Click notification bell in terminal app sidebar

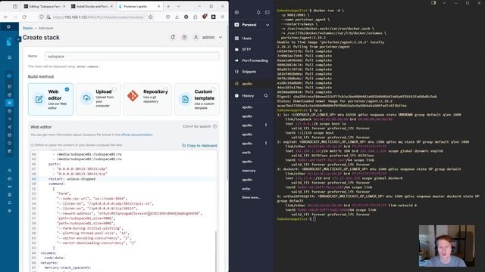point(258,12)
